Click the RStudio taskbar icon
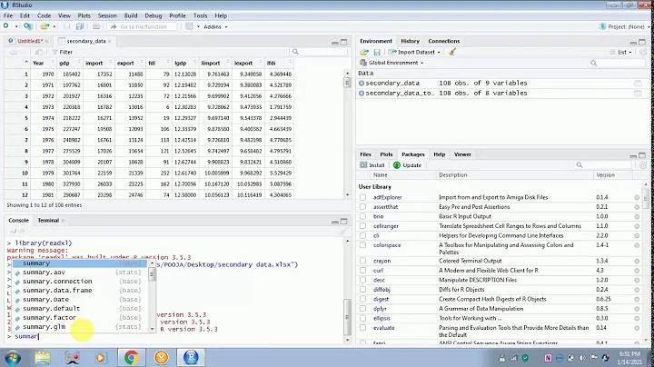Screen dimensions: 654x367 [191, 357]
